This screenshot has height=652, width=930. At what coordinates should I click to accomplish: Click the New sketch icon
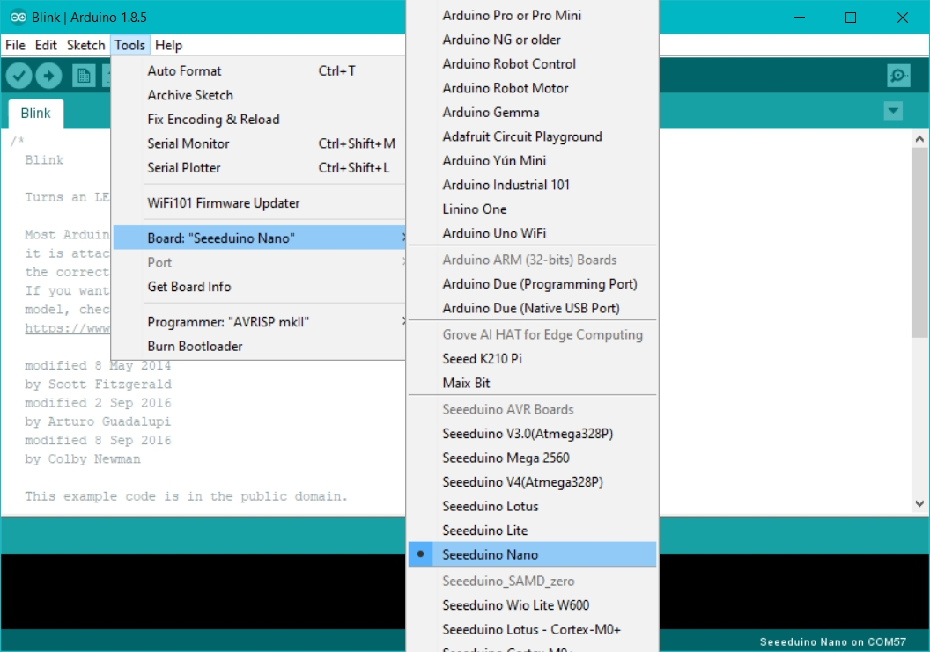point(84,77)
